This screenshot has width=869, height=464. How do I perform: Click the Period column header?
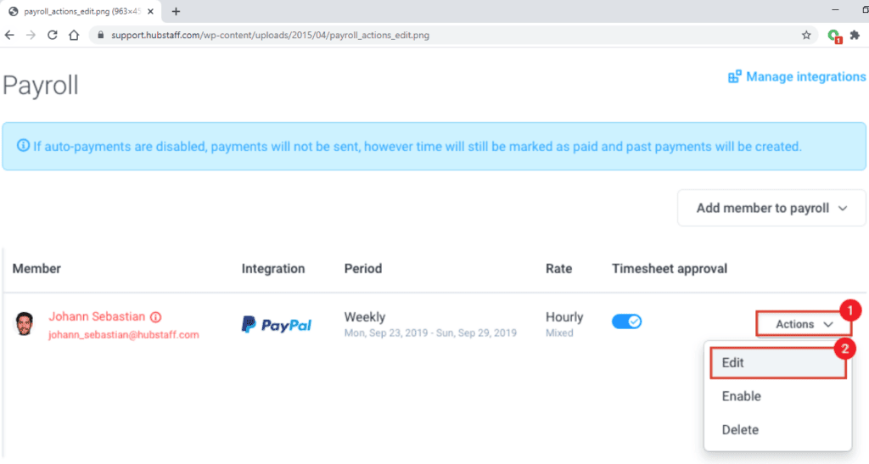click(363, 269)
